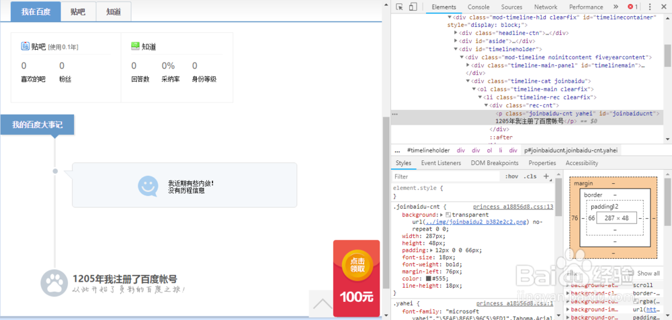This screenshot has width=672, height=320.
Task: Expand the padding shorthand property arrow
Action: (x=430, y=250)
